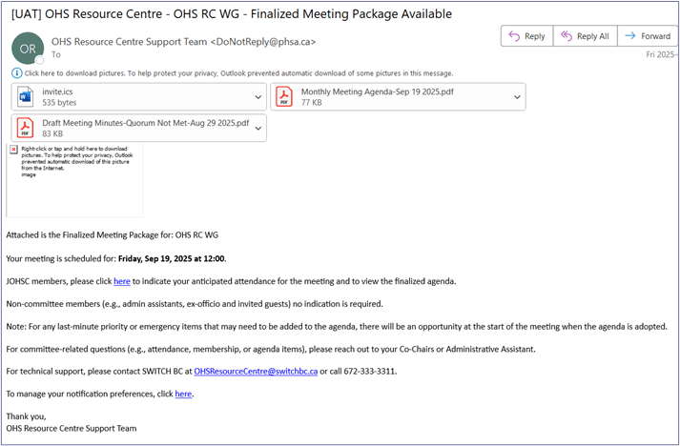Click the invite.ics file icon

(26, 96)
